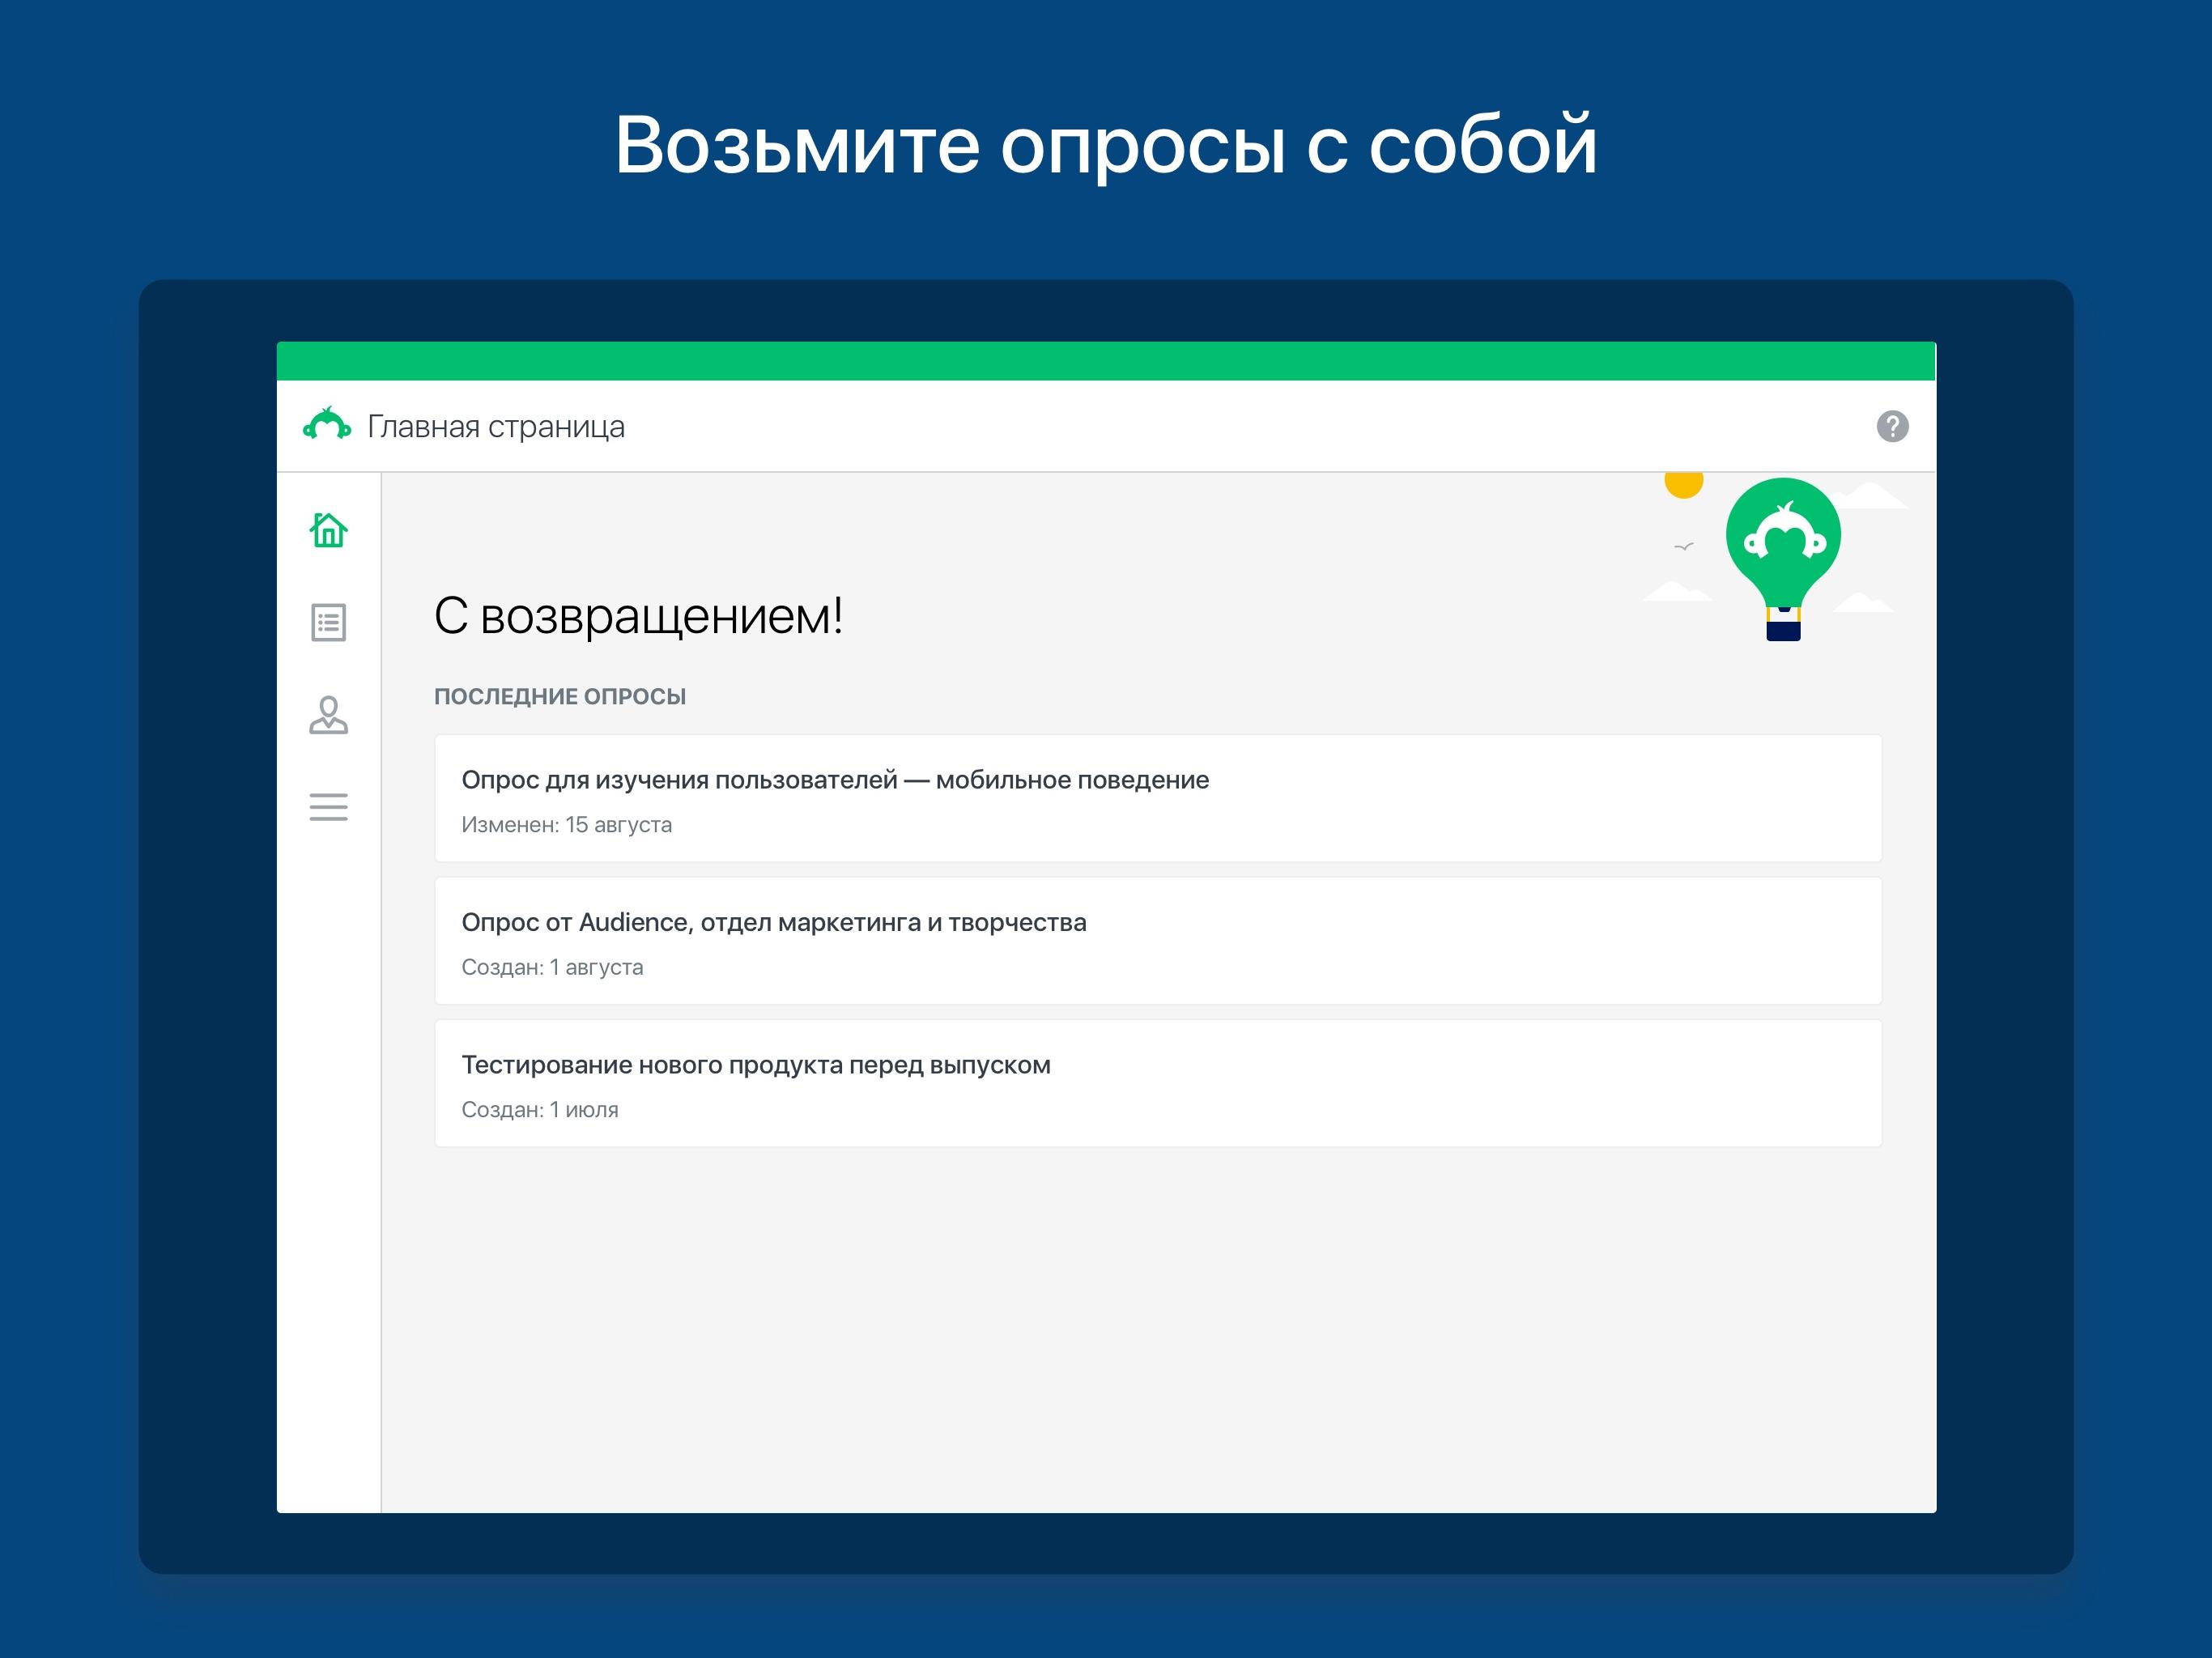Click the green balloon illustration
2212x1658 pixels.
[x=1783, y=558]
